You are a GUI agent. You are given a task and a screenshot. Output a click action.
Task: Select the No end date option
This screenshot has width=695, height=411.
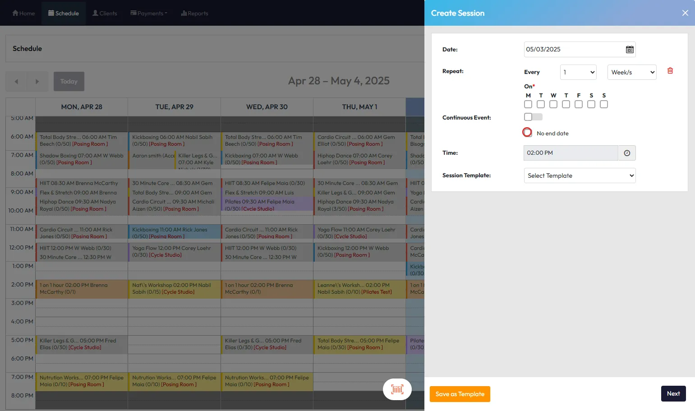(x=527, y=133)
